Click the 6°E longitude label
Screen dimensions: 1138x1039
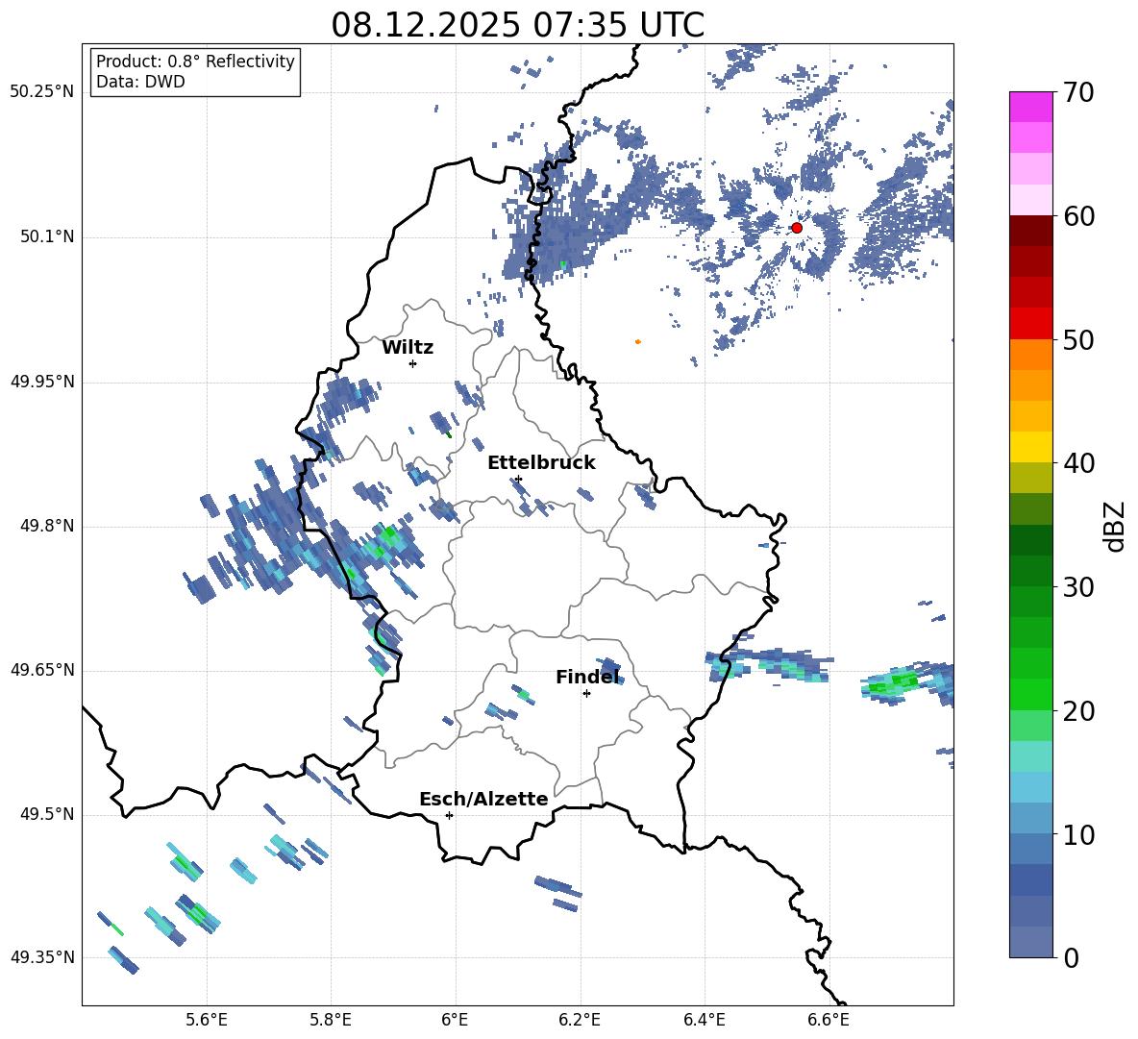point(455,1020)
